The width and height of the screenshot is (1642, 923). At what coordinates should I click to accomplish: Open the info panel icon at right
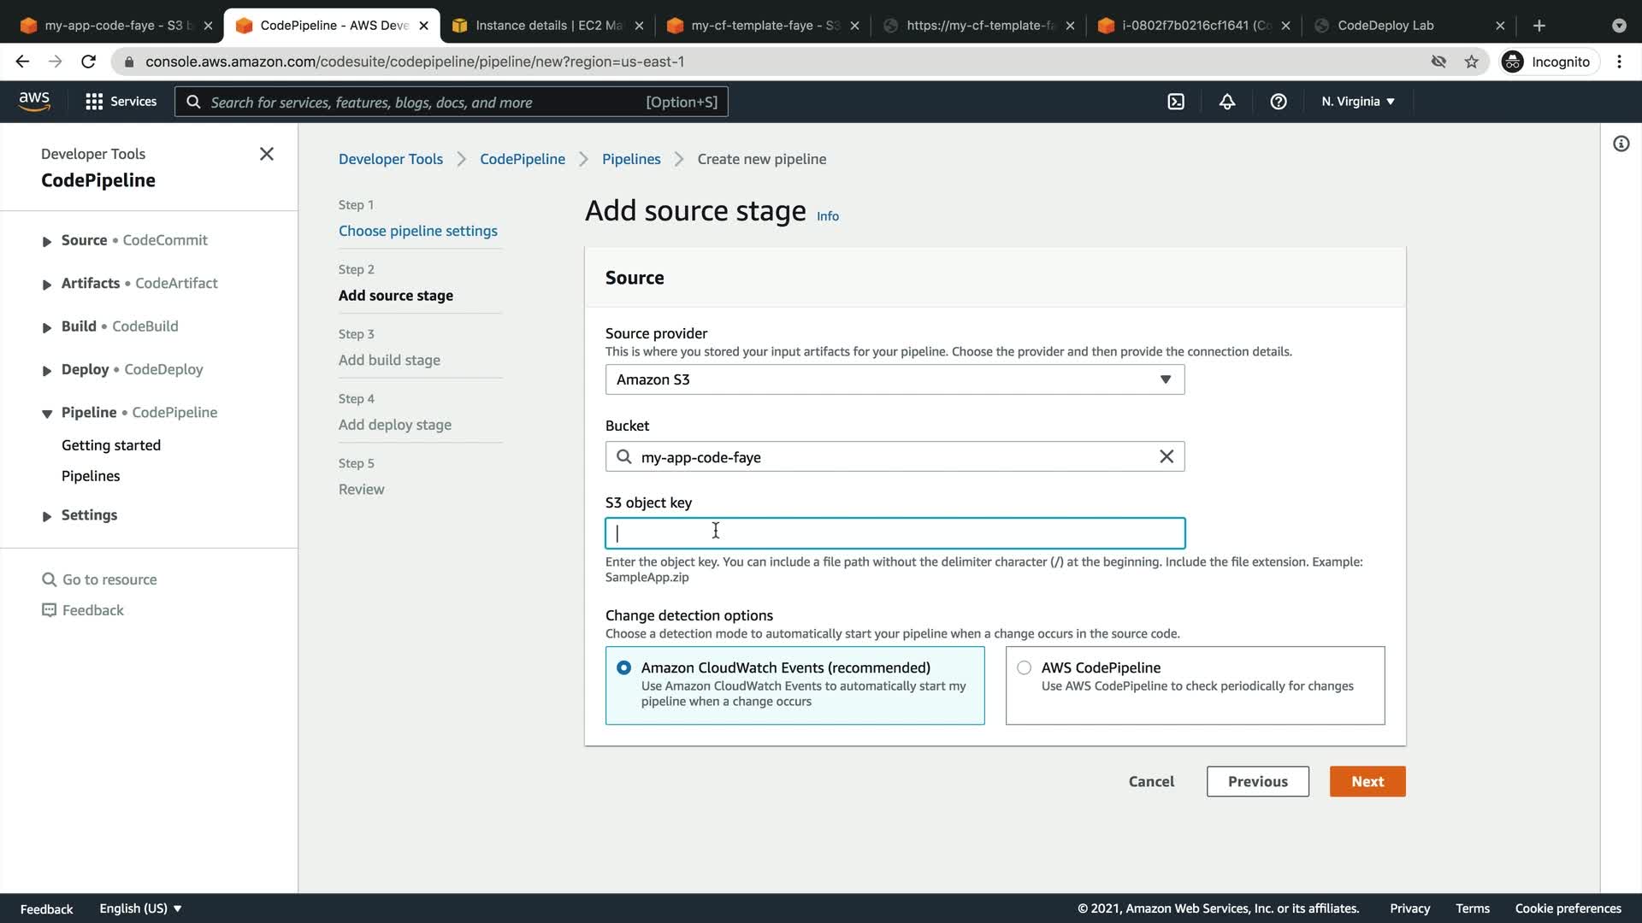[1621, 144]
